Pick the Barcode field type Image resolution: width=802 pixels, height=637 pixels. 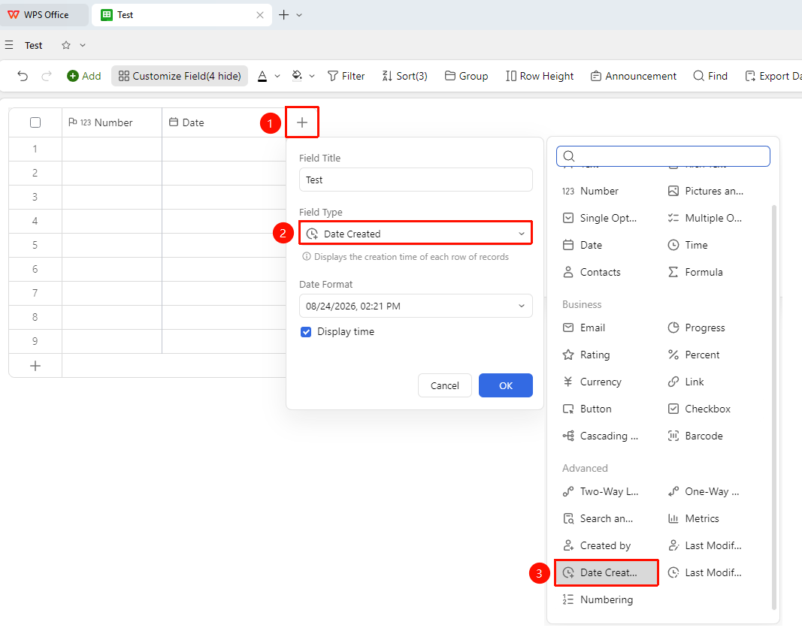tap(695, 436)
